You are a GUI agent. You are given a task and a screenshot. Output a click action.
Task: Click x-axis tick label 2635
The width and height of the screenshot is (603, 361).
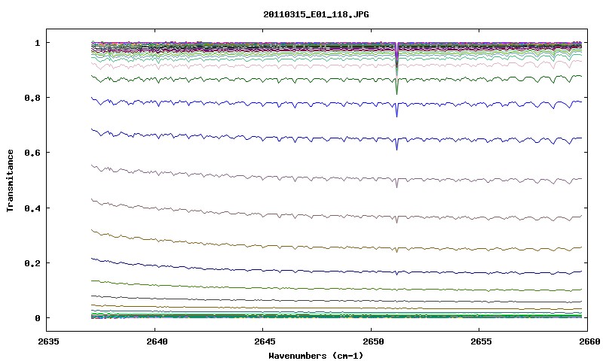48,341
